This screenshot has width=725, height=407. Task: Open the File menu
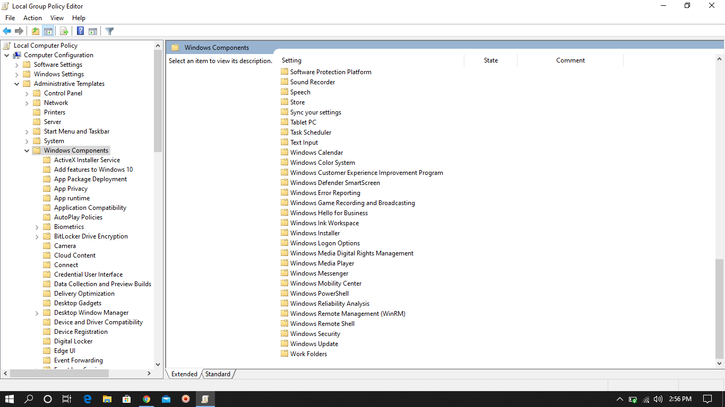[10, 18]
